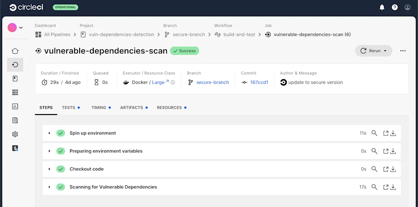Image resolution: width=418 pixels, height=207 pixels.
Task: Click the Rerun button
Action: tap(373, 51)
